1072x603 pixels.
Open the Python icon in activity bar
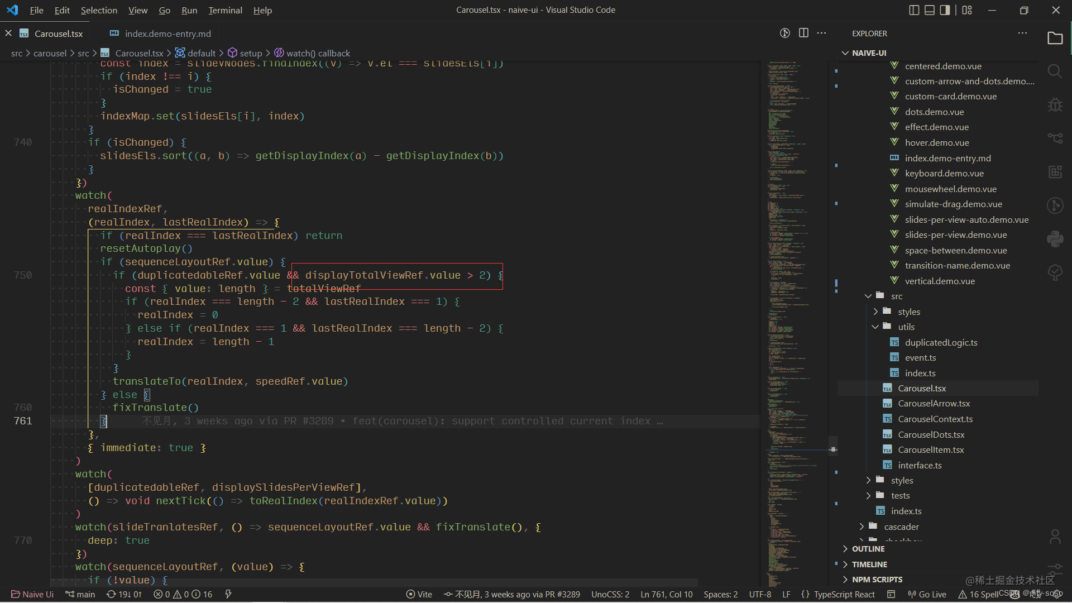[1055, 239]
